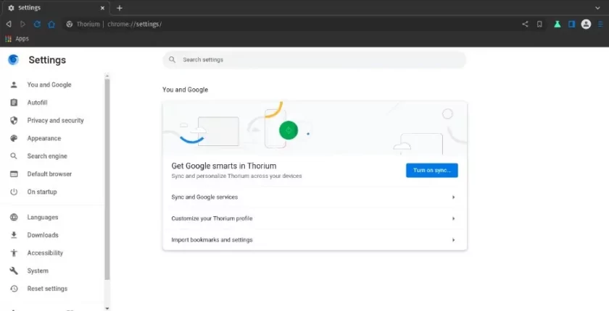This screenshot has width=609, height=311.
Task: Click the browser back arrow
Action: [x=9, y=24]
